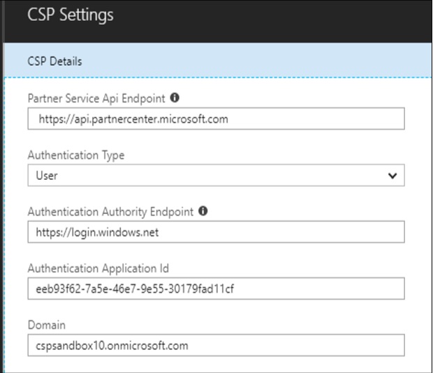433x373 pixels.
Task: Click the Partner Service Api Endpoint label
Action: point(96,98)
